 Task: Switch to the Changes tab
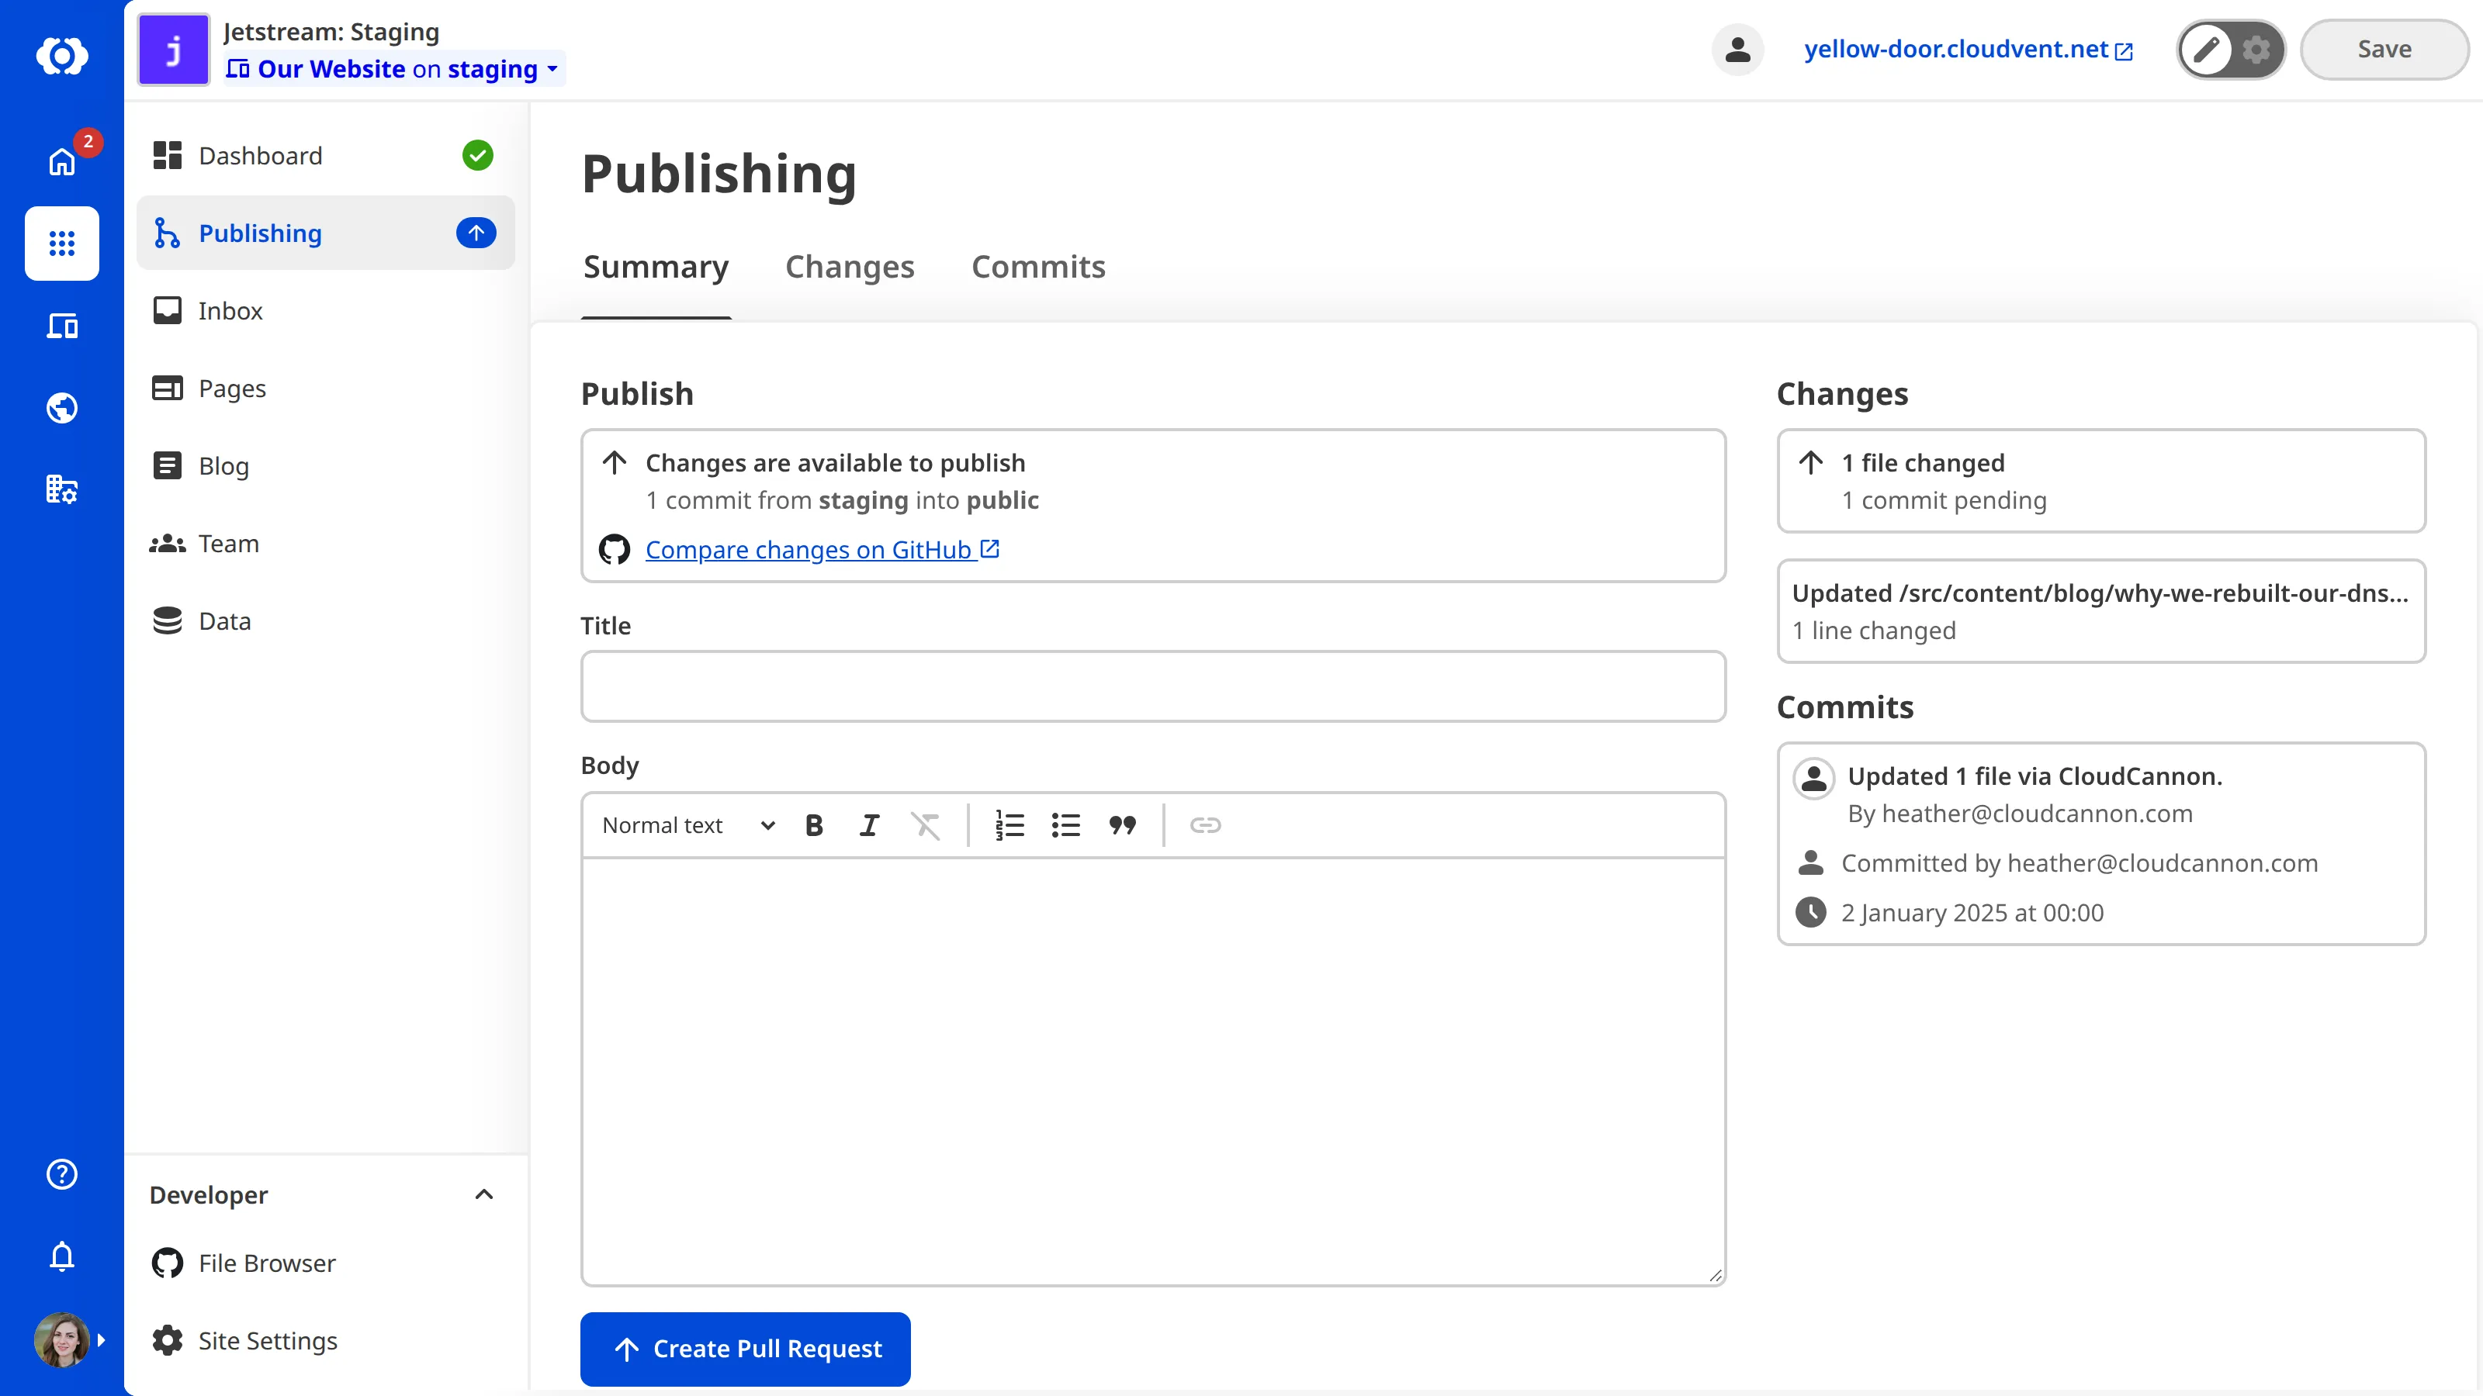(x=849, y=267)
